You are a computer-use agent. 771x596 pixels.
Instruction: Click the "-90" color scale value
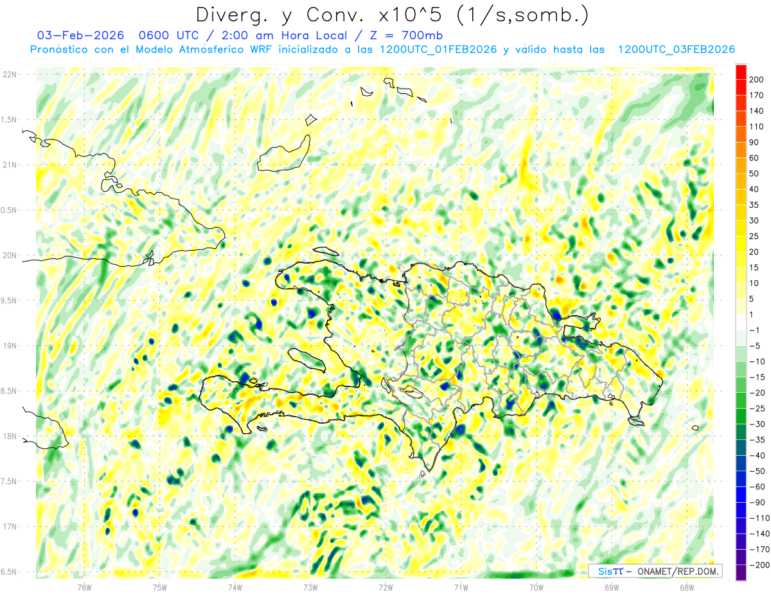click(x=758, y=503)
